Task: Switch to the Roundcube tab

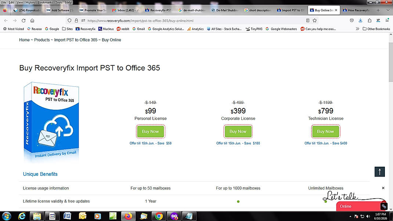Action: pyautogui.click(x=27, y=10)
